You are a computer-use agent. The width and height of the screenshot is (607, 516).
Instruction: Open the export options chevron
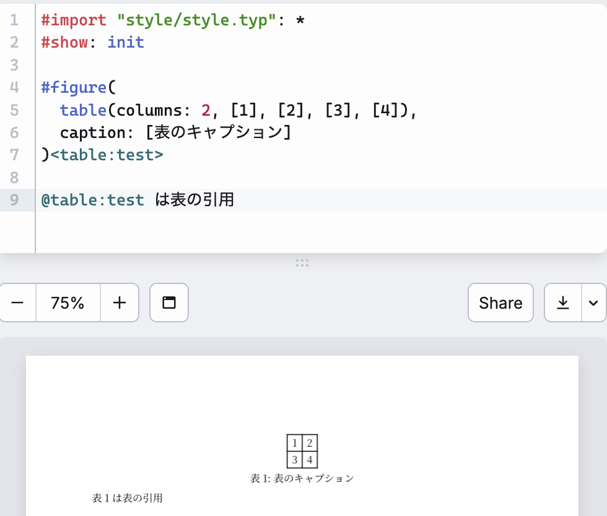click(x=593, y=303)
